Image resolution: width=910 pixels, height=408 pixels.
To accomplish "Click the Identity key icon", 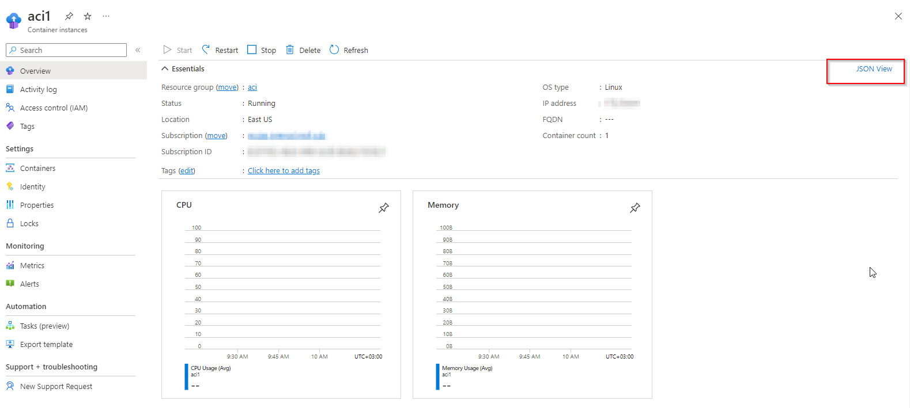I will tap(10, 186).
